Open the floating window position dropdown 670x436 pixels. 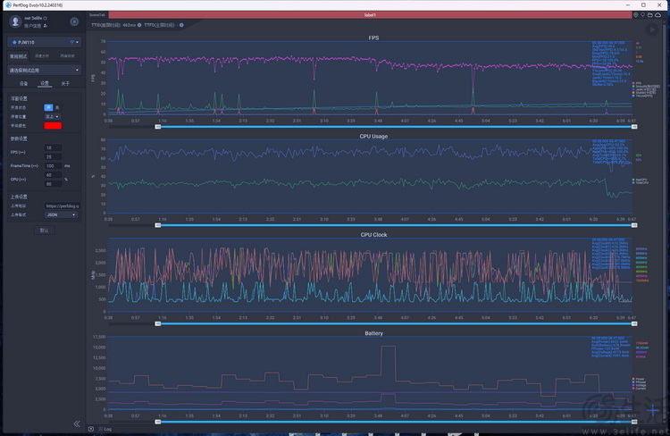[x=52, y=117]
